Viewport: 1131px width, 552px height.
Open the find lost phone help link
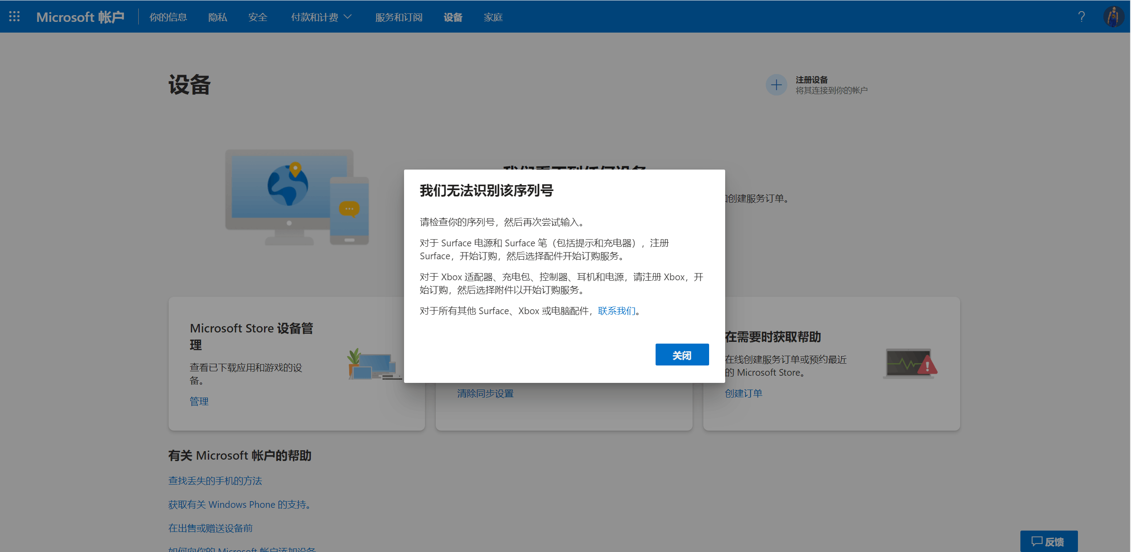tap(215, 481)
